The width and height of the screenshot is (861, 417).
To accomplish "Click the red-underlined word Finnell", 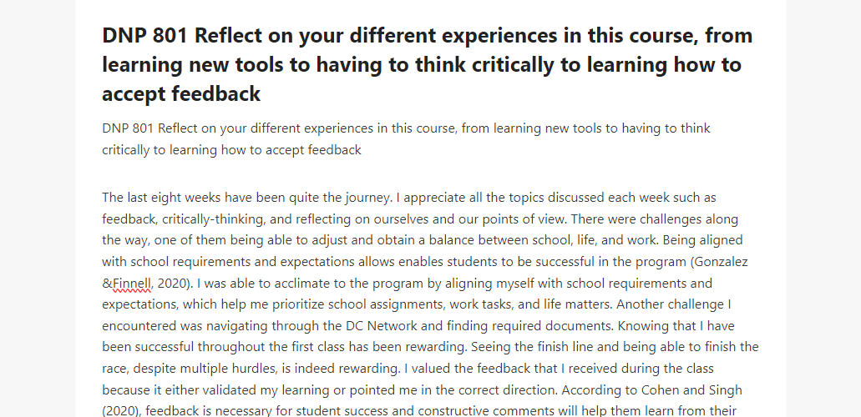I will click(132, 284).
